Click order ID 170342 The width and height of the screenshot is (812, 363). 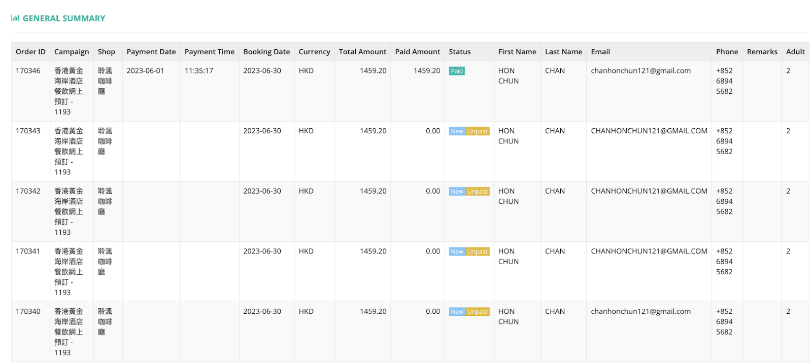coord(28,191)
